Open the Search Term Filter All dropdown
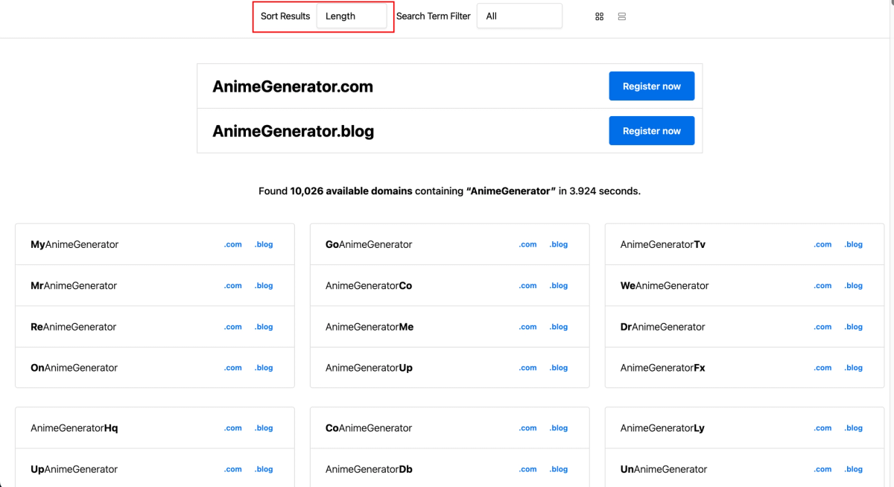Viewport: 894px width, 487px height. (519, 16)
